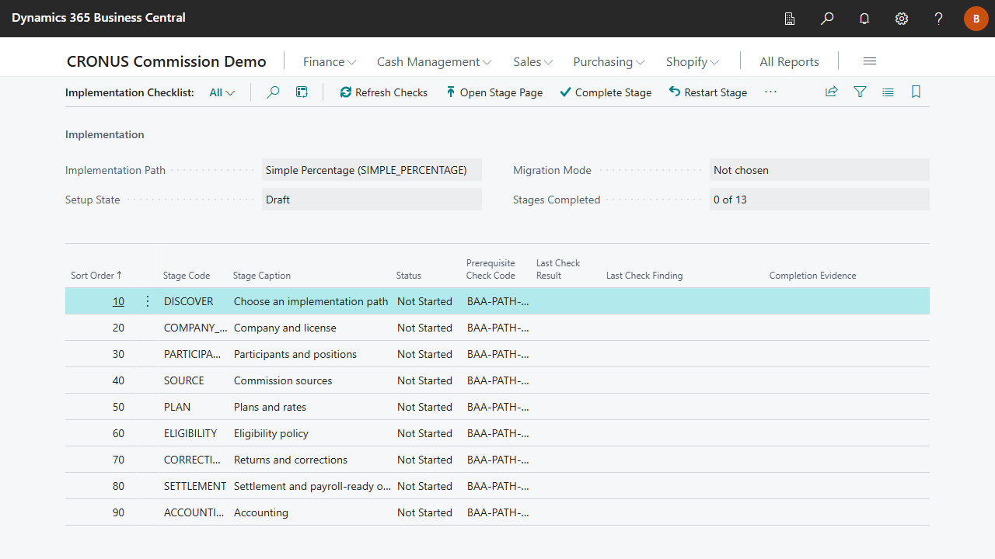Click Complete Stage action

pyautogui.click(x=606, y=92)
